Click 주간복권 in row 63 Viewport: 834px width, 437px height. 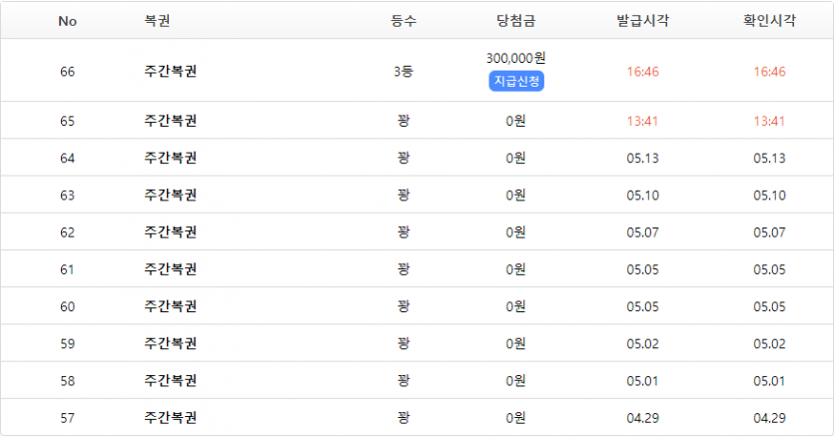(x=170, y=196)
